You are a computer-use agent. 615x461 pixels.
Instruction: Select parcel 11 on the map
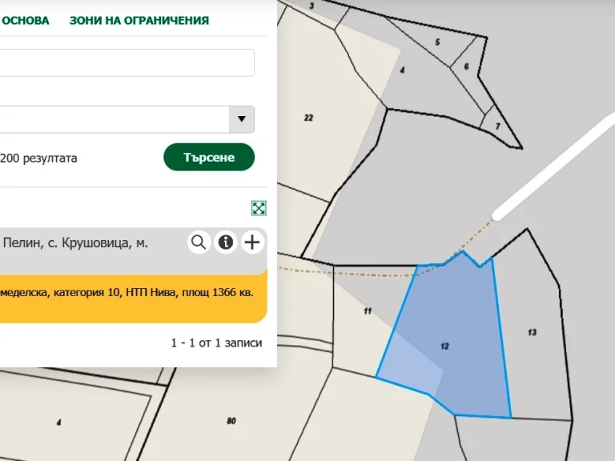367,311
